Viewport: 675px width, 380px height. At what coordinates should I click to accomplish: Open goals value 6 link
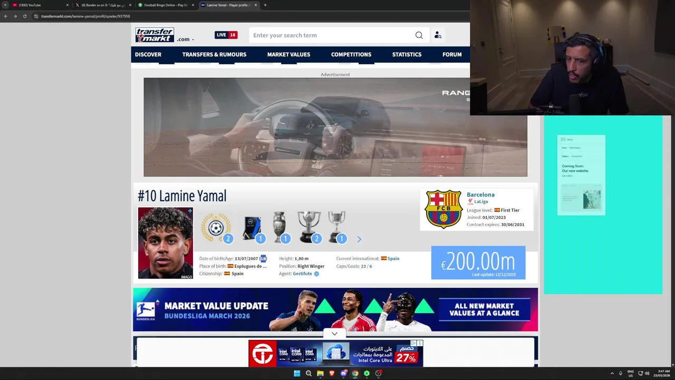click(371, 266)
